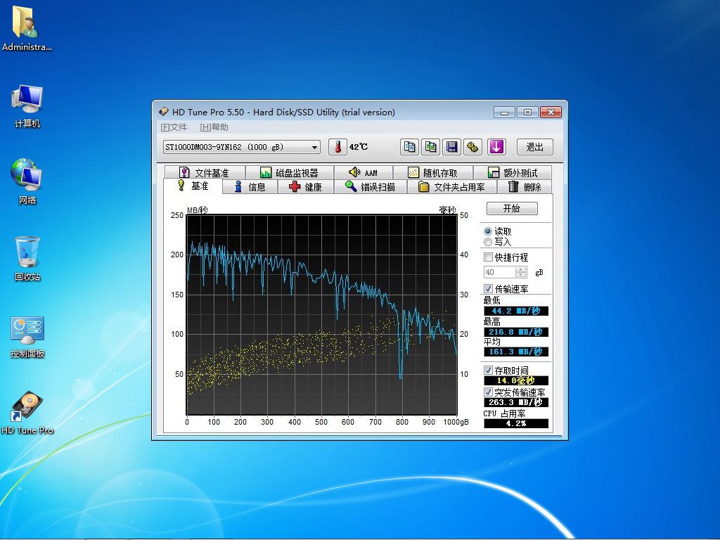Image resolution: width=720 pixels, height=540 pixels.
Task: Click the 161.3 MB/秒 average value
Action: coord(515,352)
